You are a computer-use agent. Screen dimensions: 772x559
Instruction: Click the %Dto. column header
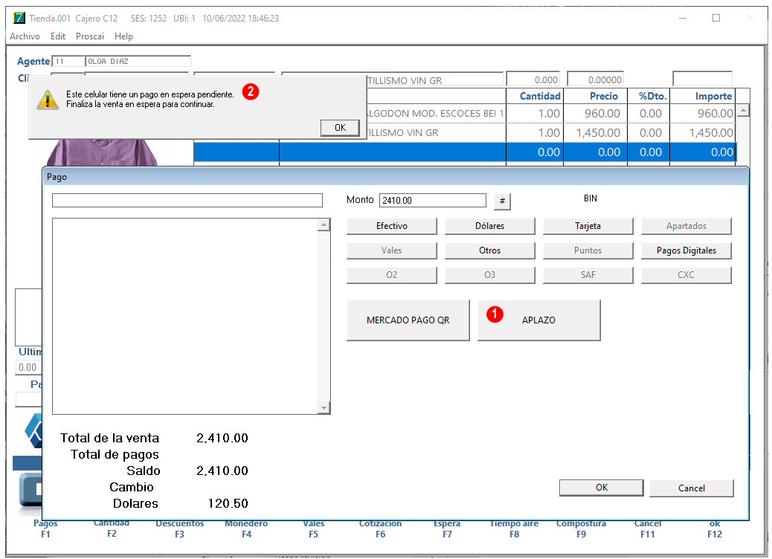(649, 96)
